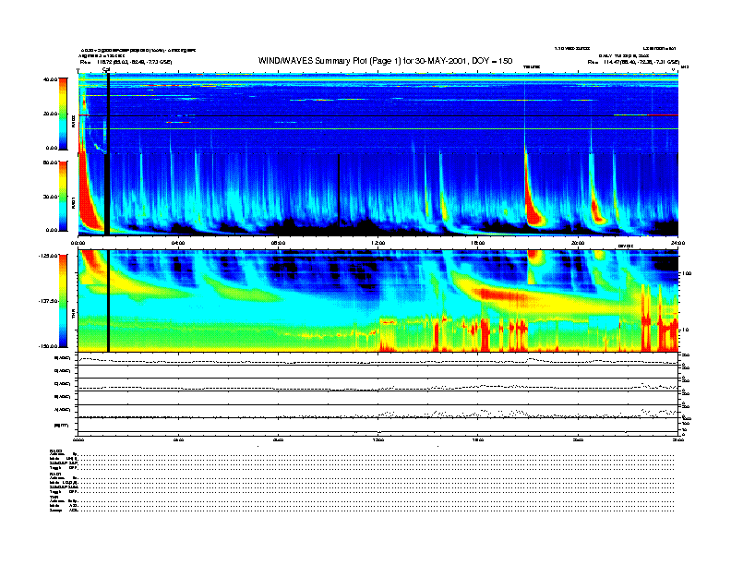Image resolution: width=731 pixels, height=565 pixels.
Task: Click the WIND/WAVES Summary Plot title
Action: coord(385,61)
